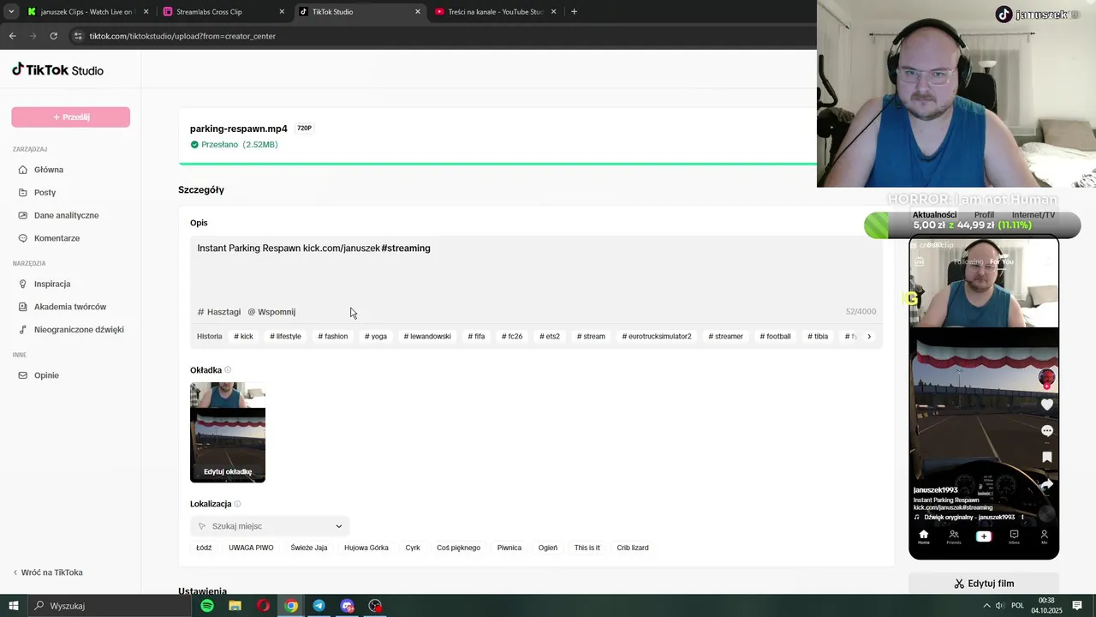Click the browser address bar

coord(445,36)
